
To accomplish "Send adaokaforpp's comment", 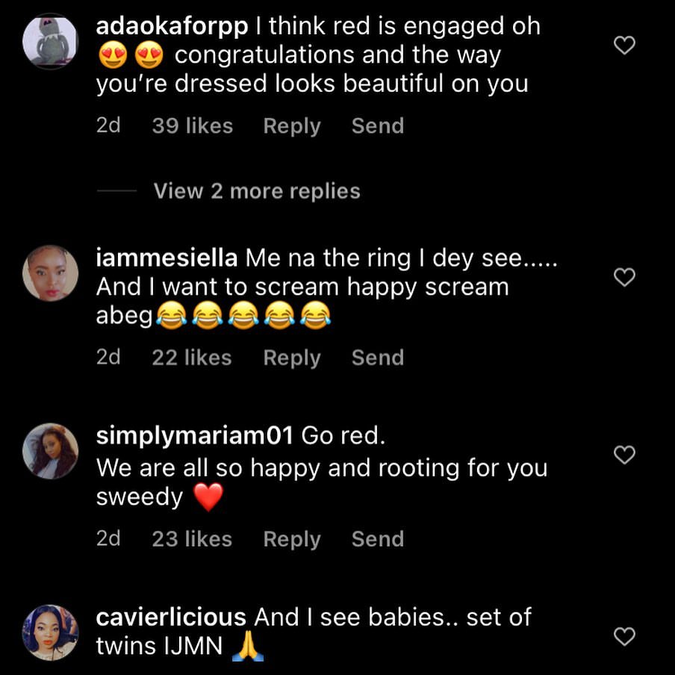I will (378, 126).
